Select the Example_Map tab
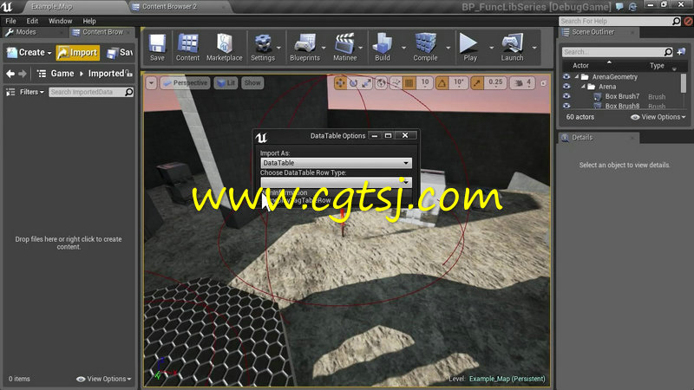694x390 pixels. (x=51, y=7)
